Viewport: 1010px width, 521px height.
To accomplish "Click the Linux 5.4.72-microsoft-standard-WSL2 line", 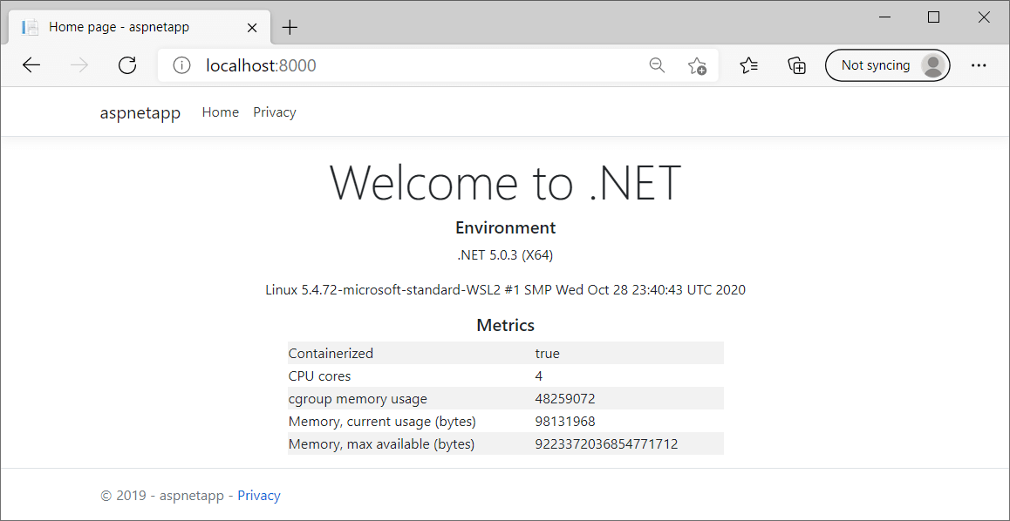I will 505,290.
